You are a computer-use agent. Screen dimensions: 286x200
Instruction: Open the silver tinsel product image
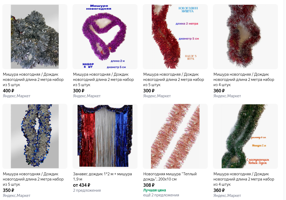[35, 37]
